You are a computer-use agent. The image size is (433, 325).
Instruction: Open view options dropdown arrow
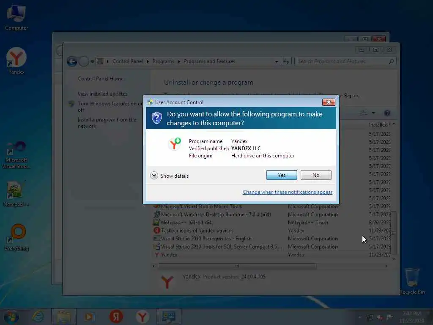point(373,113)
